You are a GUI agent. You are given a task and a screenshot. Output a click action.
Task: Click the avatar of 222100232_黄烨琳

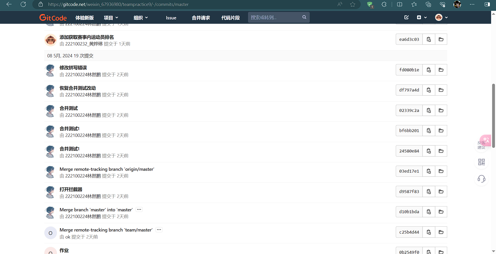[x=50, y=40]
